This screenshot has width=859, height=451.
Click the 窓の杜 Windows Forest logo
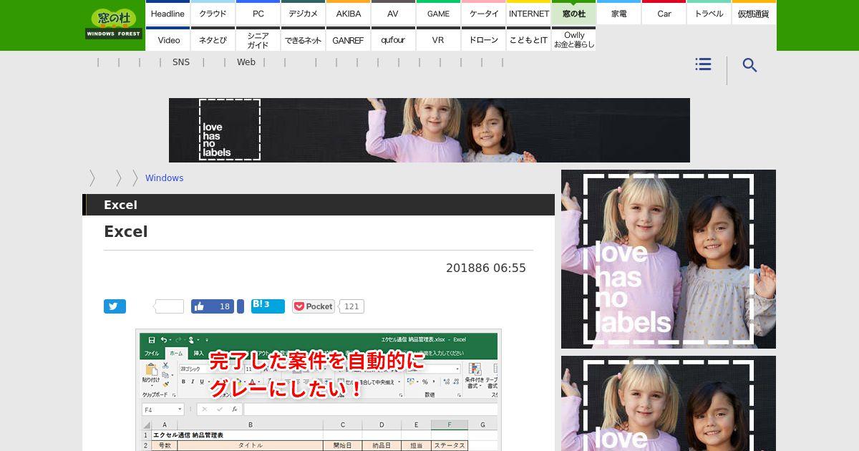click(x=114, y=24)
